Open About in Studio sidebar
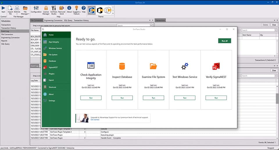 pyautogui.click(x=56, y=94)
